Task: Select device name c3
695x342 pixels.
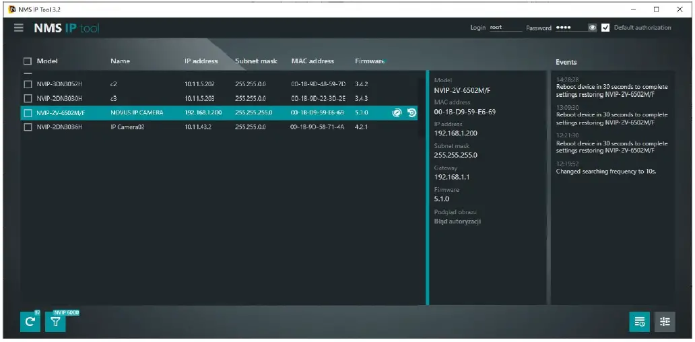Action: pos(113,98)
